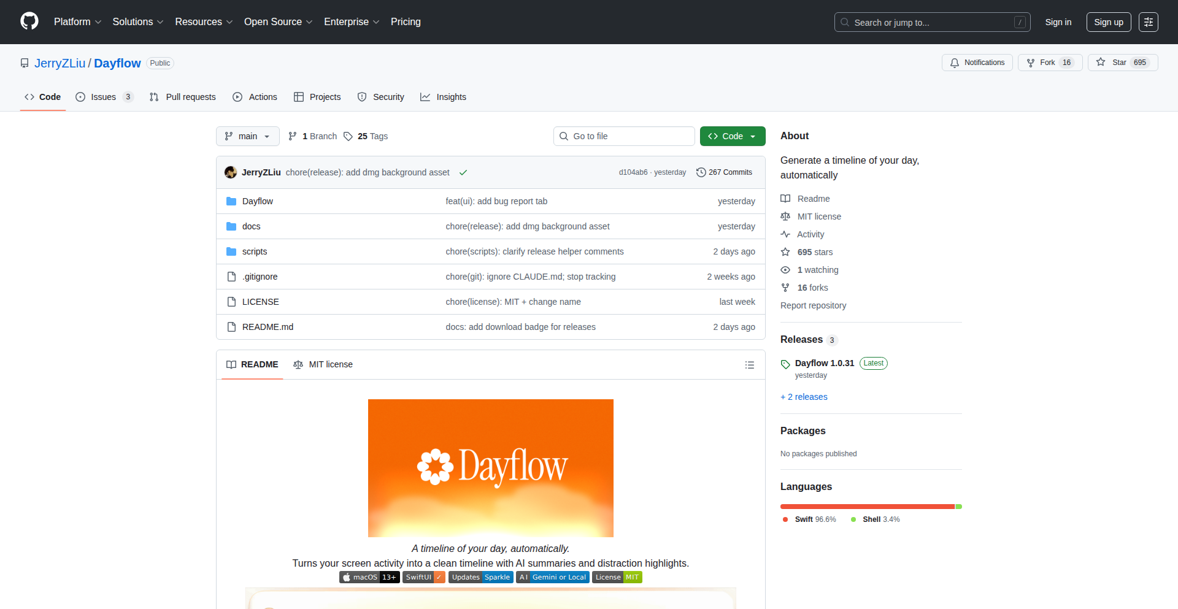Viewport: 1178px width, 609px height.
Task: Click Report repository link
Action: click(813, 305)
